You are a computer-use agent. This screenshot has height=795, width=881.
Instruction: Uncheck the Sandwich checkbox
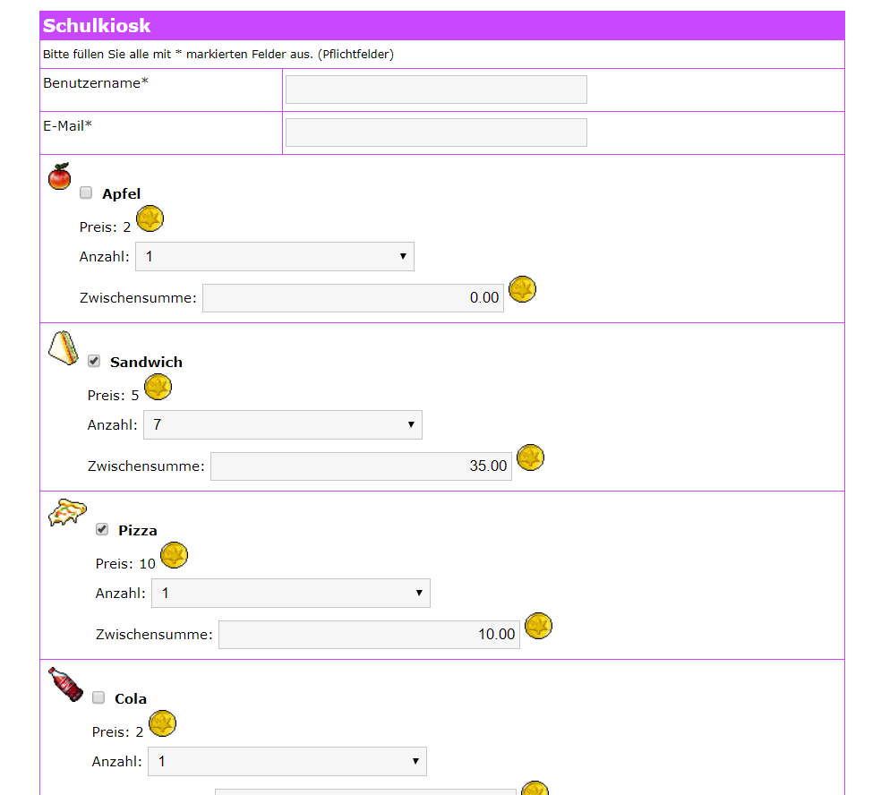[x=94, y=361]
